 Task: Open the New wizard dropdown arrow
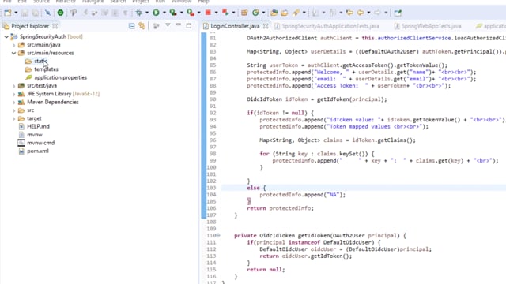coord(16,13)
